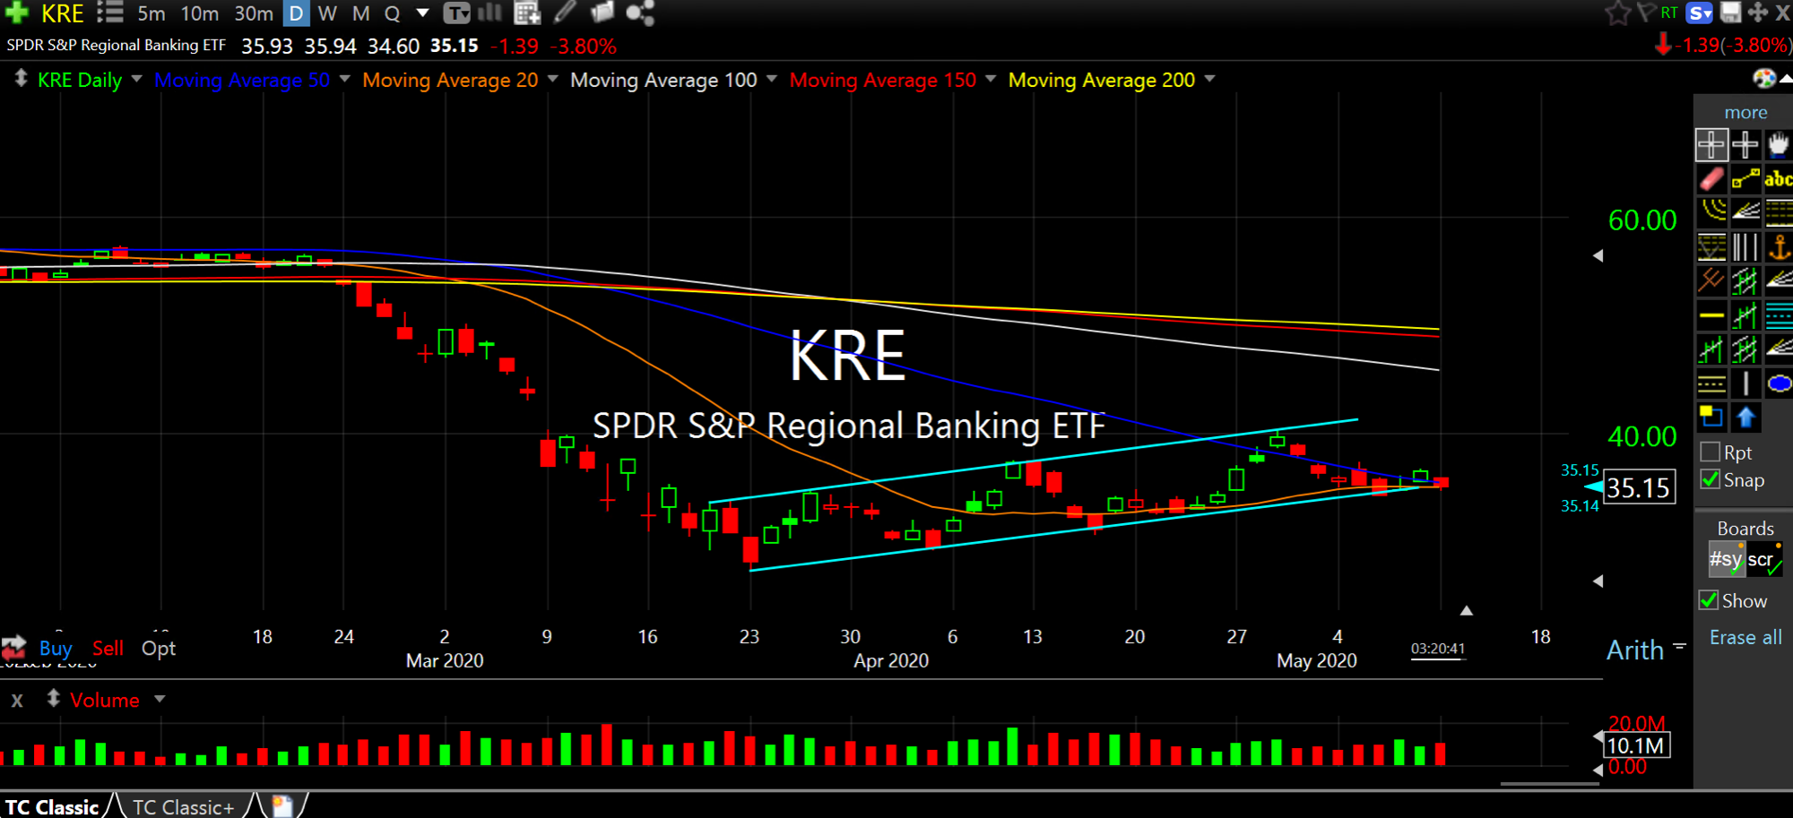This screenshot has height=818, width=1793.
Task: Select the blue ellipse drawing tool
Action: coord(1779,384)
